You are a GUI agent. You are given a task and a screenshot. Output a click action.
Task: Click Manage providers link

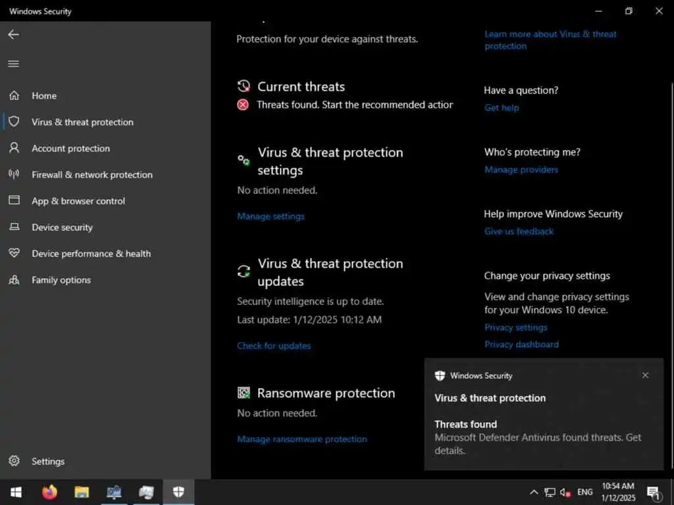click(x=521, y=169)
